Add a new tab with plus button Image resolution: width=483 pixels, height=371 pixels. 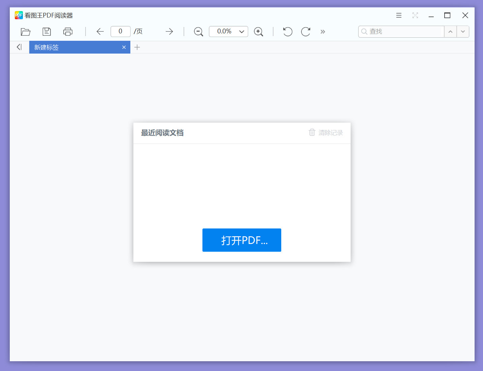click(x=137, y=48)
